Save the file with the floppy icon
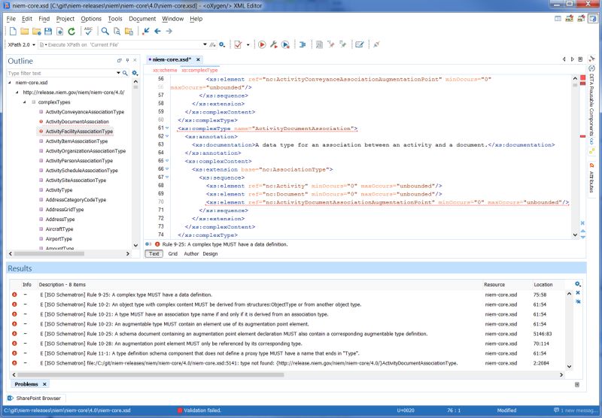Image resolution: width=602 pixels, height=418 pixels. tap(48, 32)
